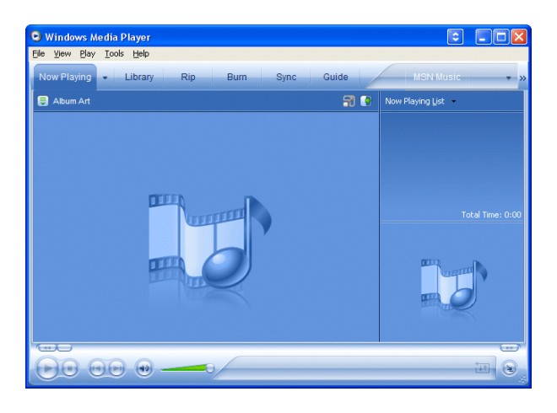Open the Burn tab
Screen dimensions: 557x413
[x=237, y=77]
